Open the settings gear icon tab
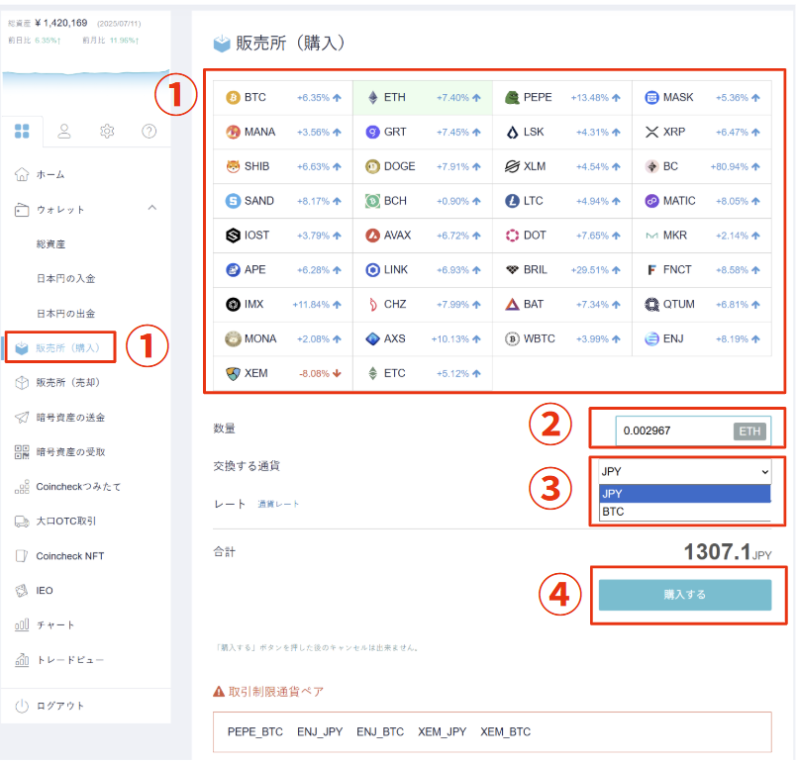 point(107,132)
